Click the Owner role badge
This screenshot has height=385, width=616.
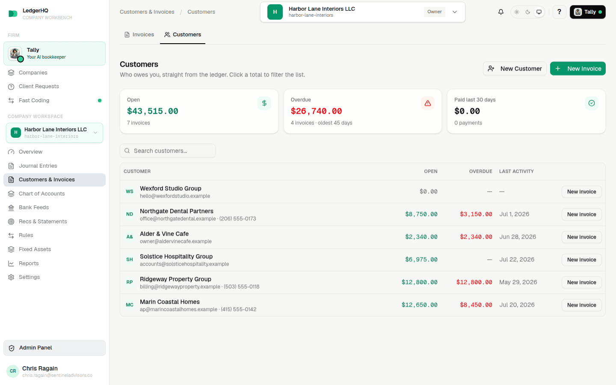pyautogui.click(x=434, y=12)
